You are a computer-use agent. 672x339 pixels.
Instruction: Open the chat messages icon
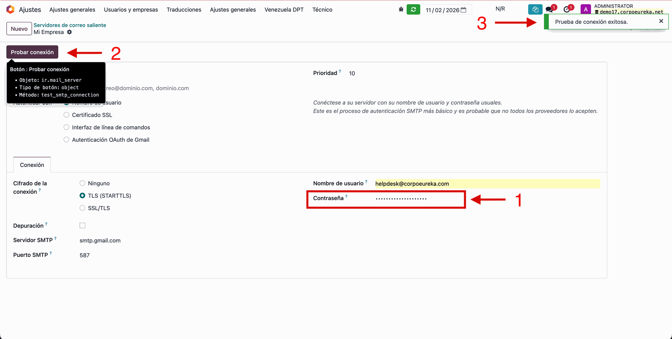tap(549, 9)
